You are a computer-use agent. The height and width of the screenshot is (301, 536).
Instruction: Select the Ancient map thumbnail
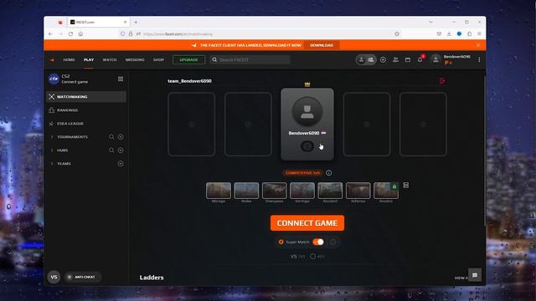[x=330, y=191]
